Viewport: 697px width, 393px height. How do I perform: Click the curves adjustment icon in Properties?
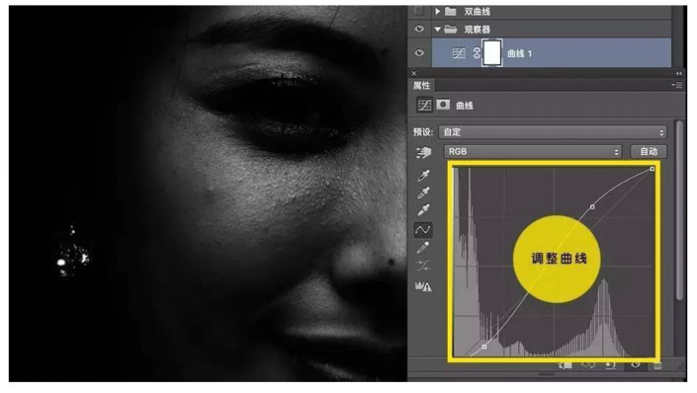click(424, 105)
